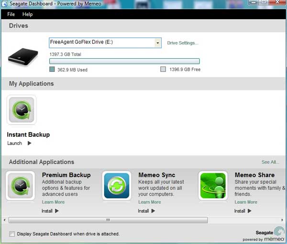This screenshot has width=287, height=244.
Task: Click the Premium Backup title text
Action: point(66,175)
